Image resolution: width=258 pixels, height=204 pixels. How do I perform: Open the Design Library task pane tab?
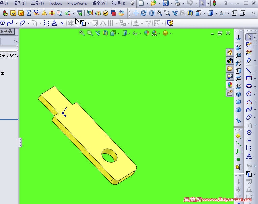(x=230, y=61)
